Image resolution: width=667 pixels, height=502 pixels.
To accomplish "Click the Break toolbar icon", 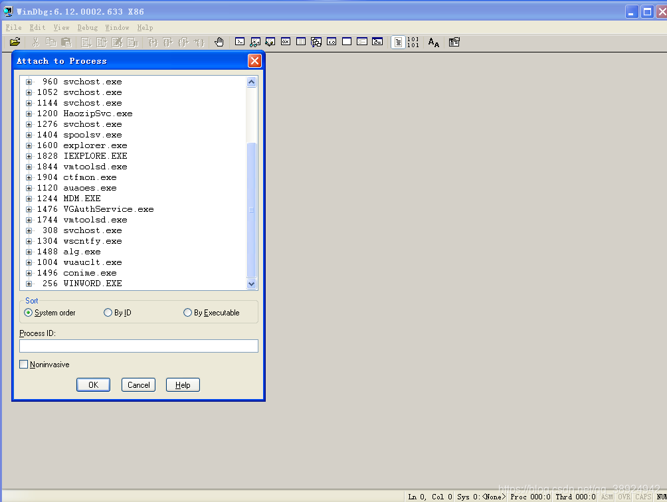I will click(x=132, y=42).
